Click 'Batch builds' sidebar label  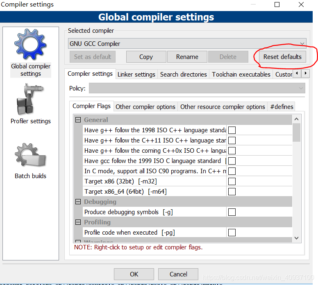(x=30, y=176)
